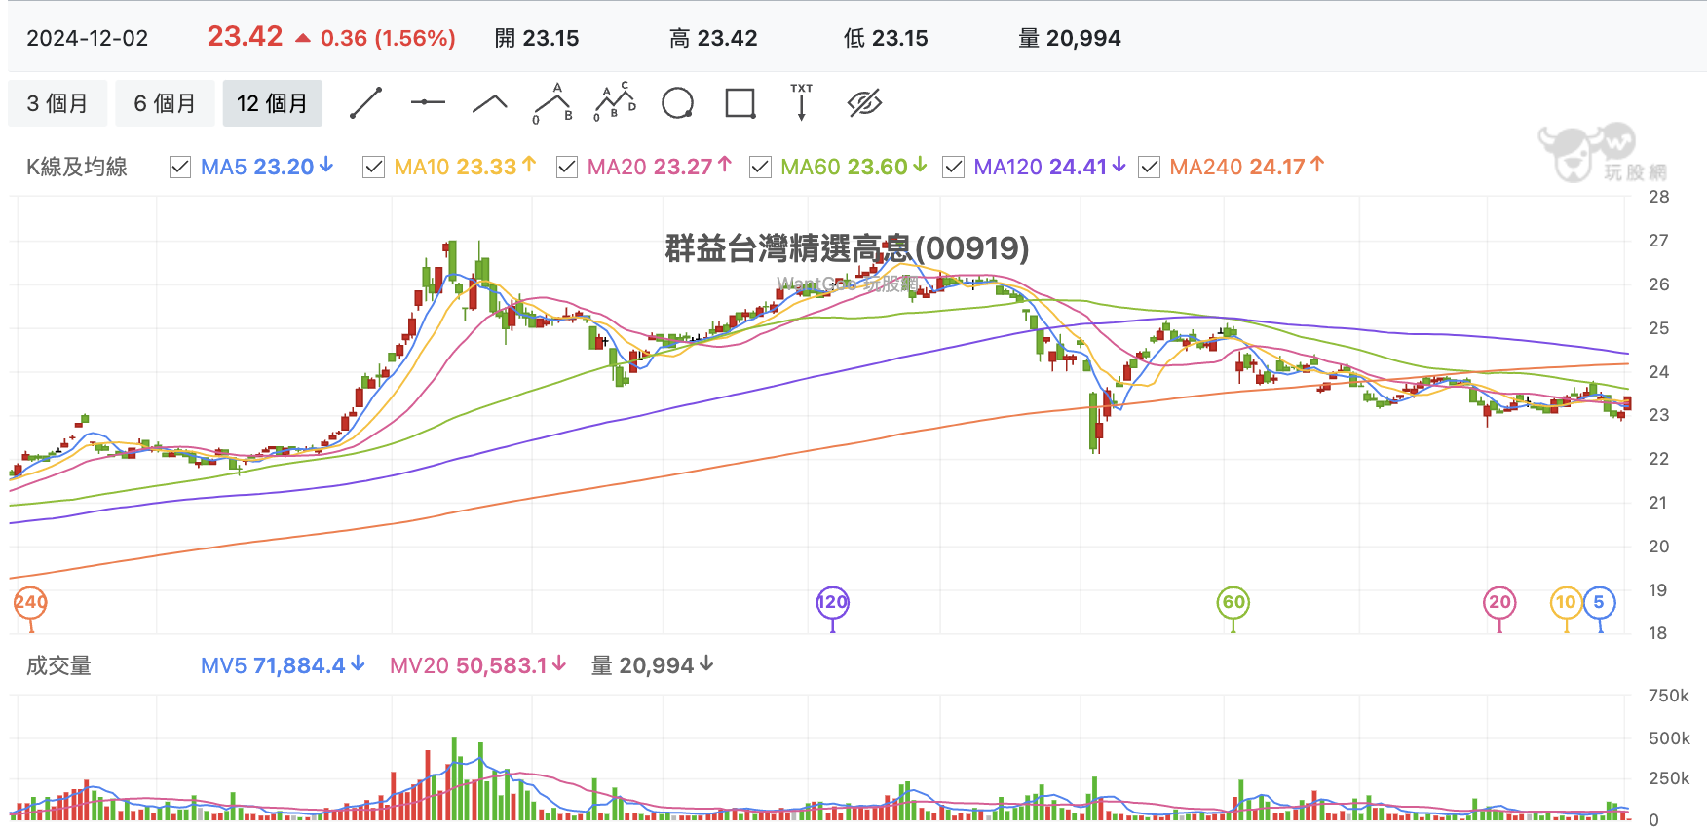
Task: Toggle hide drawings eye icon
Action: [864, 103]
